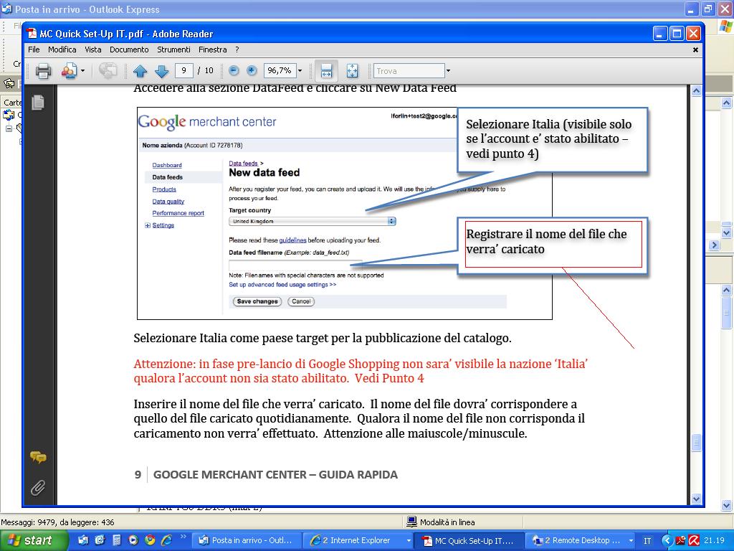Open the collaboration people icon tool
The width and height of the screenshot is (734, 551).
(x=69, y=71)
